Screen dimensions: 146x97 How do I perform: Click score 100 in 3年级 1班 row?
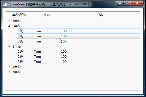pyautogui.click(x=64, y=52)
